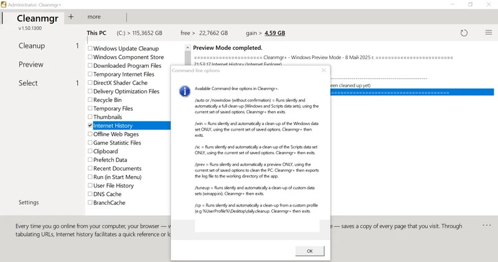The height and width of the screenshot is (262, 498).
Task: Switch to the Cleanmgr tab
Action: (37, 18)
